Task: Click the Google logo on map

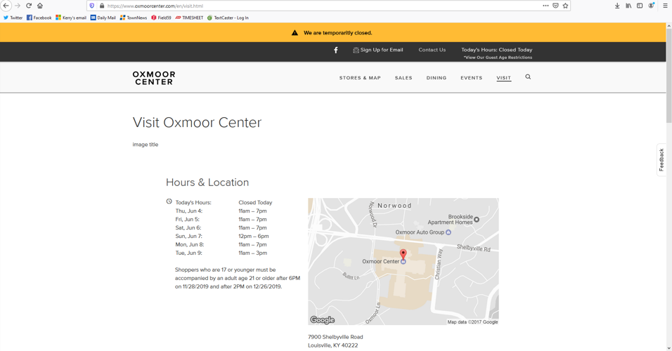Action: coord(322,319)
